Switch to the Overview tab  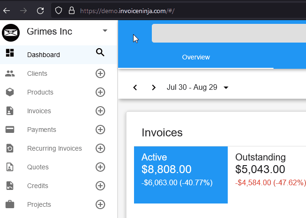tap(196, 57)
